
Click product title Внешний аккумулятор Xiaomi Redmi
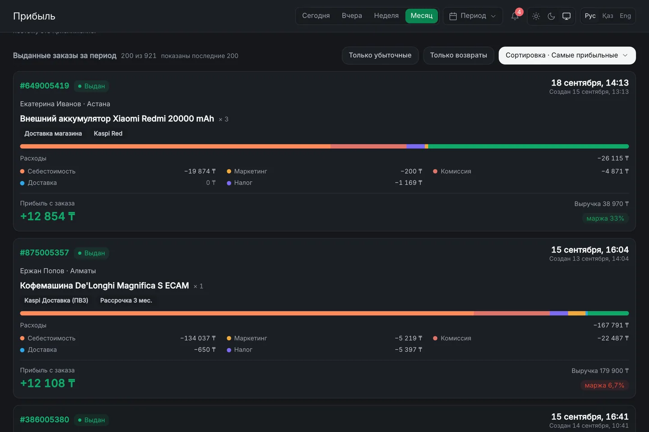pyautogui.click(x=117, y=119)
